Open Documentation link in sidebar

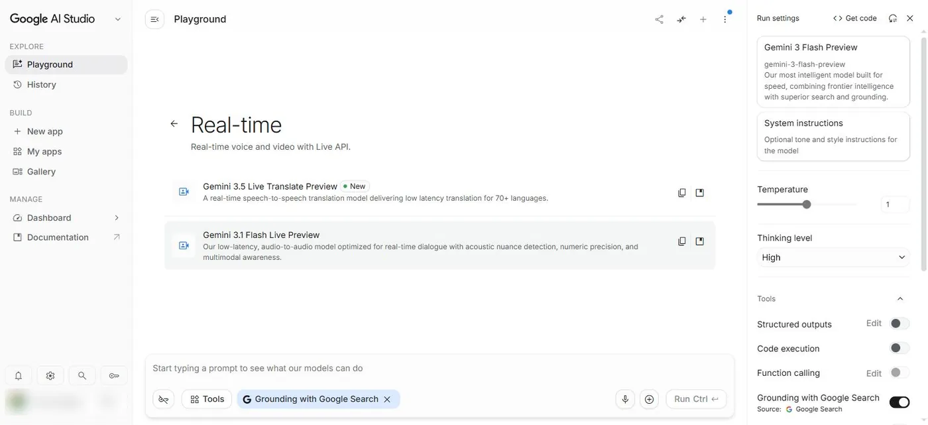[66, 237]
